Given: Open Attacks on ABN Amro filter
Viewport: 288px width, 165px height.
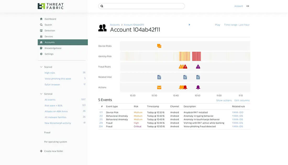Looking at the screenshot, I should click(x=56, y=111).
